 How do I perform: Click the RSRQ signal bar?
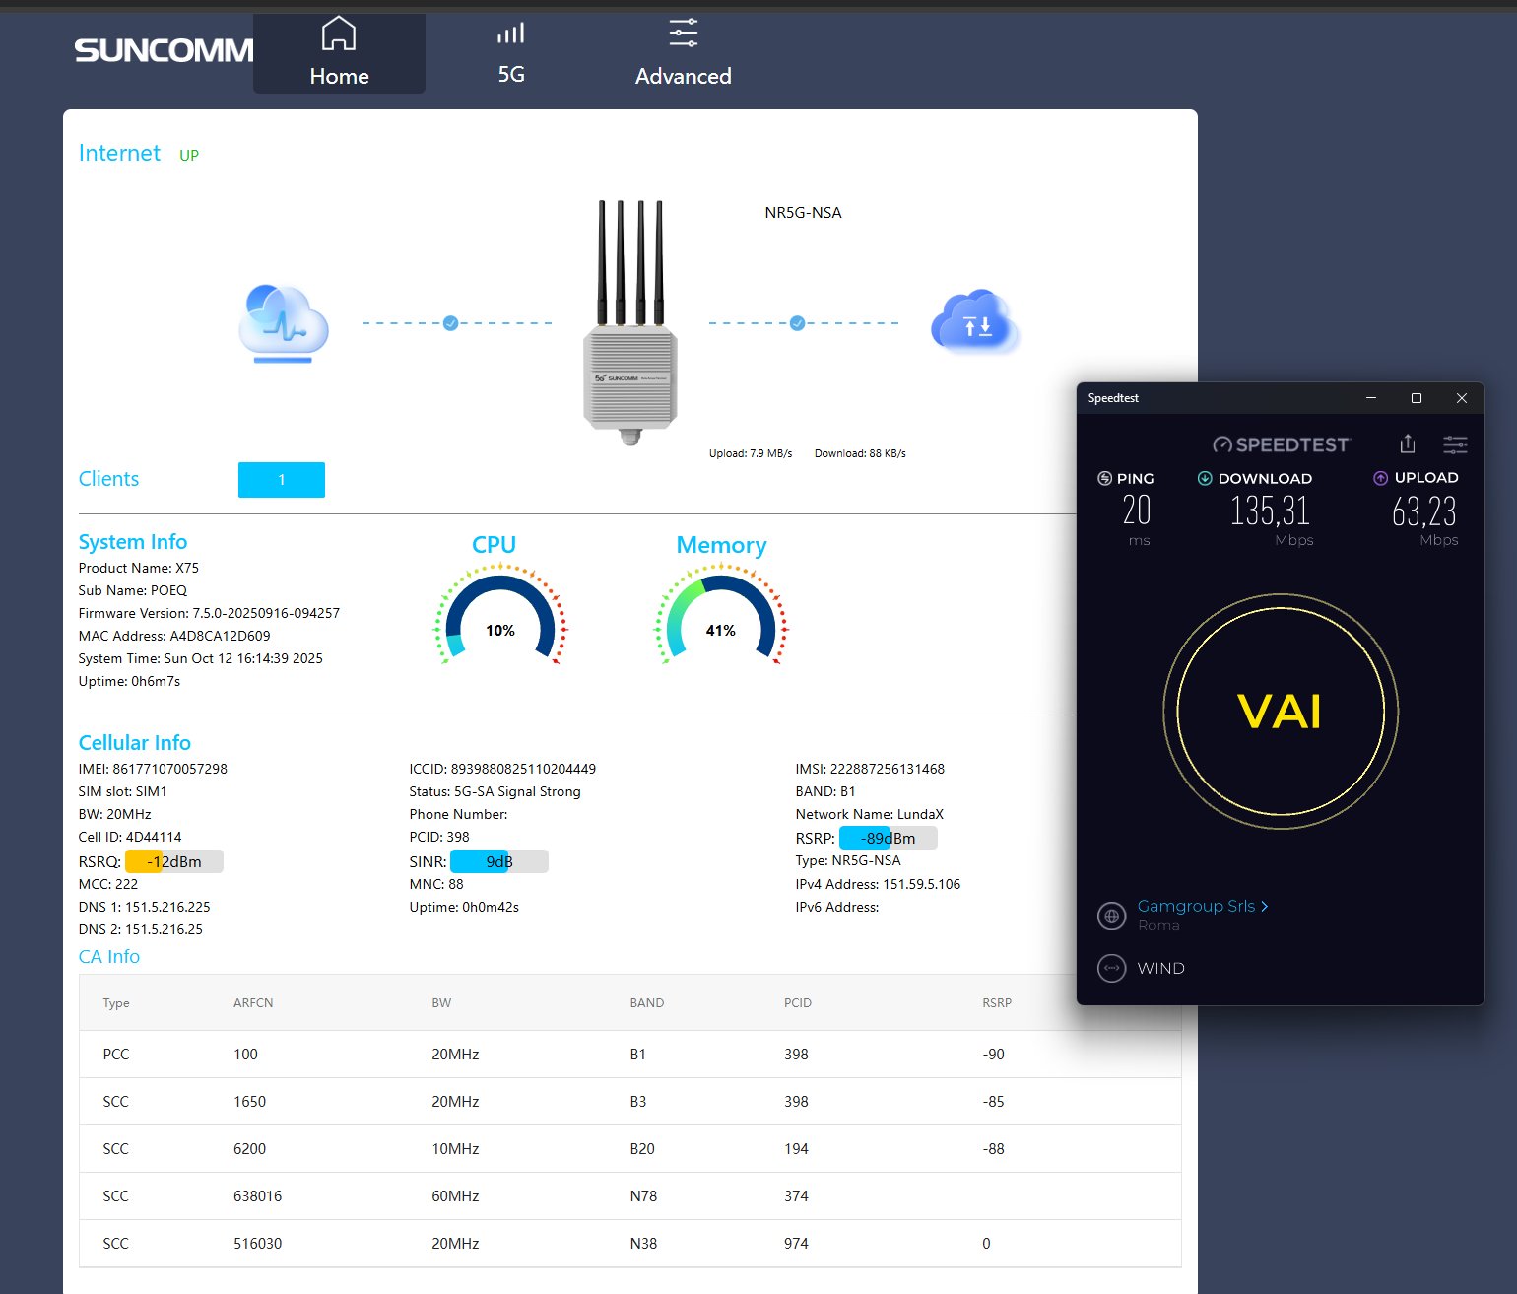click(174, 862)
